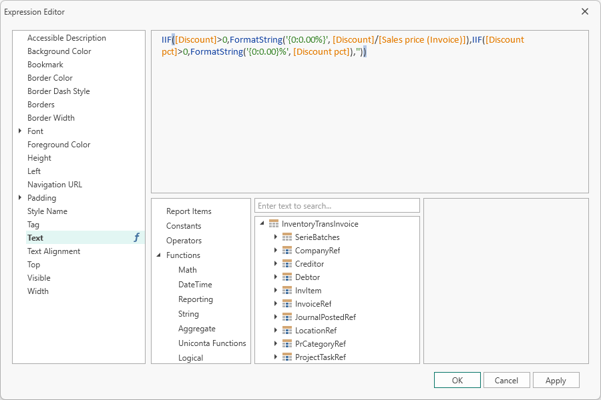Viewport: 601px width, 400px height.
Task: Click the InvItem table icon
Action: (x=286, y=291)
